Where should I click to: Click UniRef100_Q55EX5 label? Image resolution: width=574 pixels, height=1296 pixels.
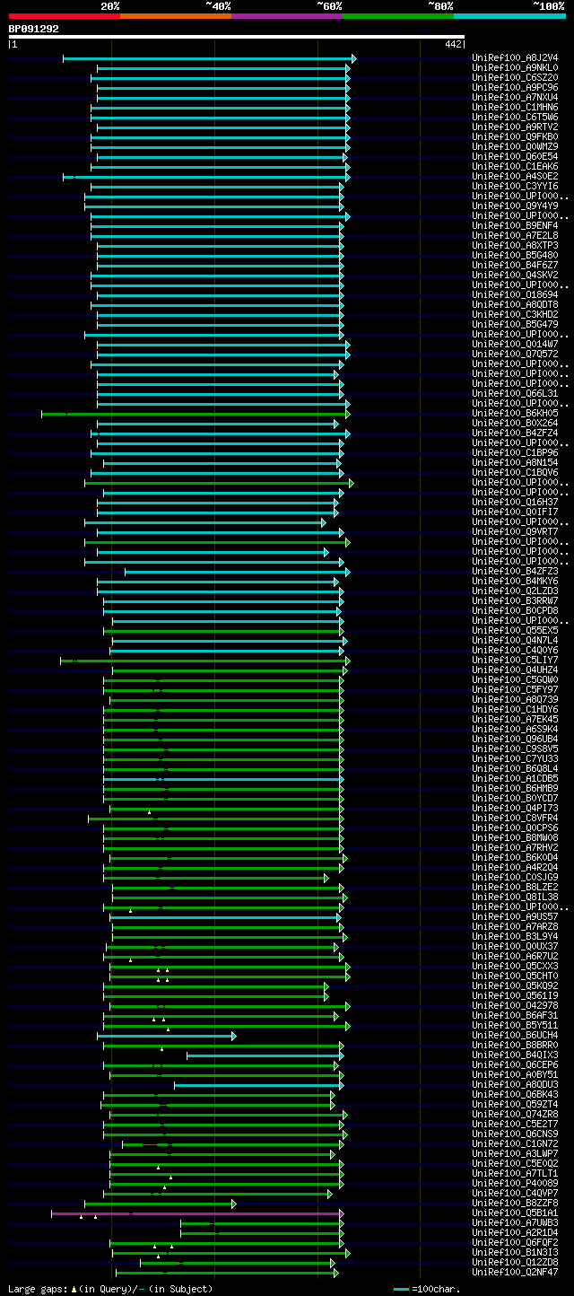coord(515,630)
